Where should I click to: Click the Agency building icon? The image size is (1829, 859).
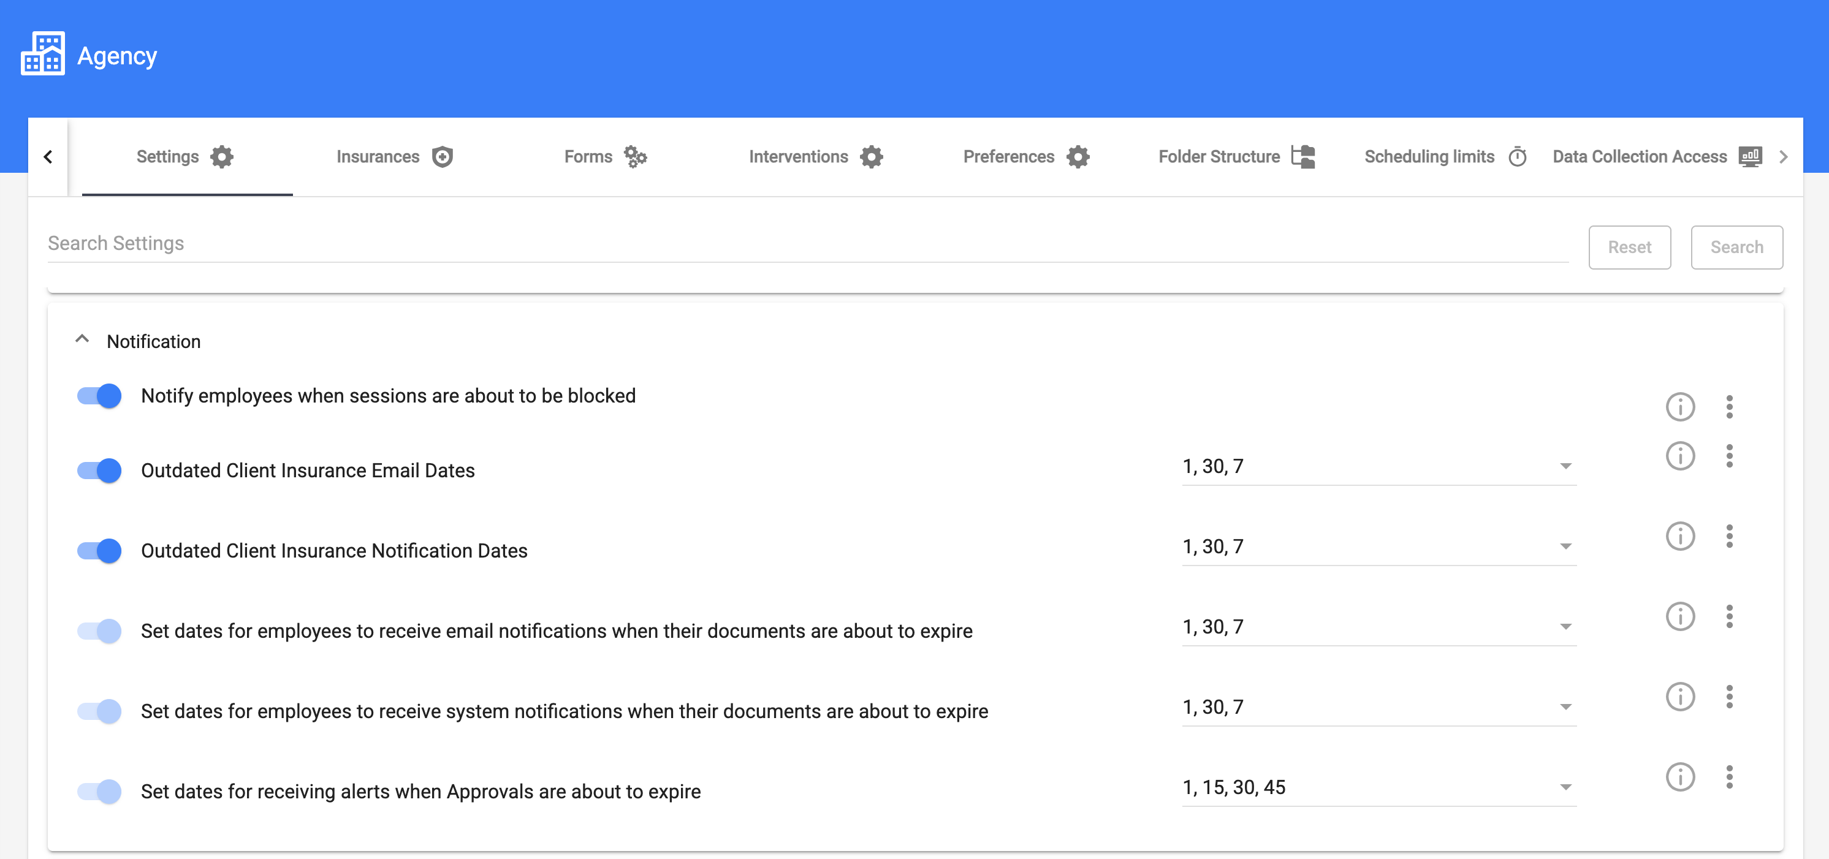point(43,54)
